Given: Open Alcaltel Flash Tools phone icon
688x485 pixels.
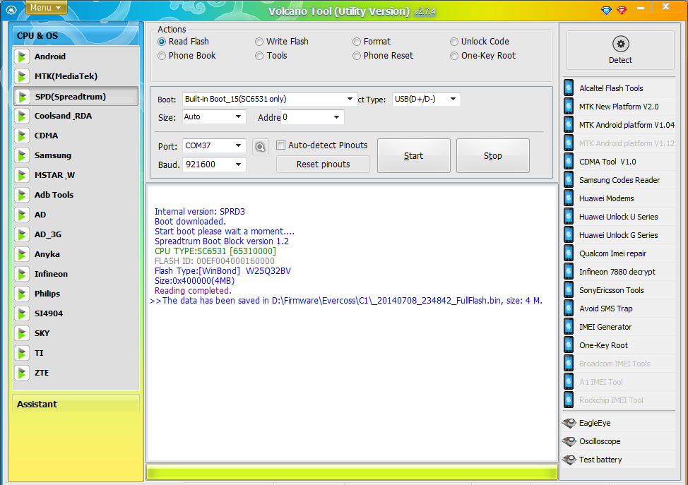Looking at the screenshot, I should (569, 88).
